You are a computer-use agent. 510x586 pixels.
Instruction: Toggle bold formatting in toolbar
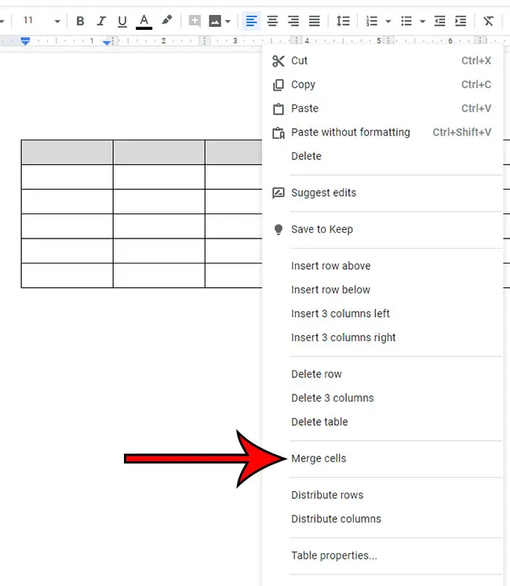(80, 21)
